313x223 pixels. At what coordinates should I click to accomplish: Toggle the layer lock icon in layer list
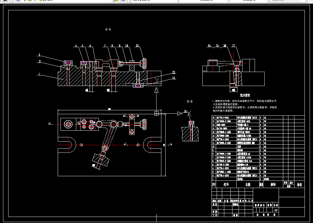[40, 1]
